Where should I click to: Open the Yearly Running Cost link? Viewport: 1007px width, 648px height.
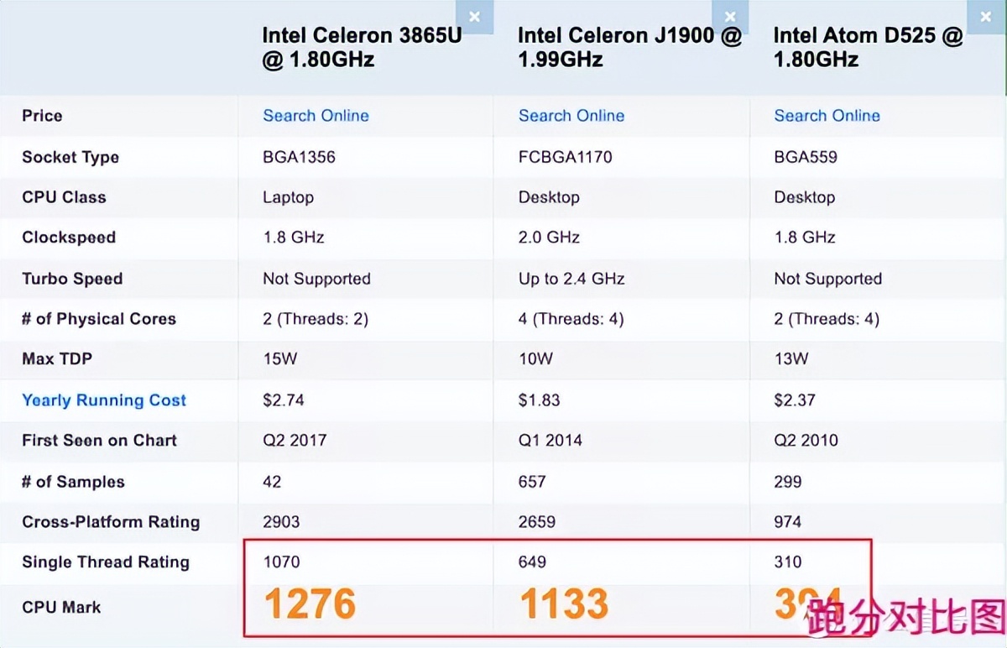click(104, 400)
